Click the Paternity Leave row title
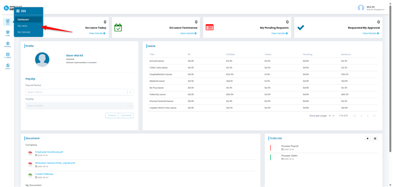393x187 pixels. coord(157,95)
